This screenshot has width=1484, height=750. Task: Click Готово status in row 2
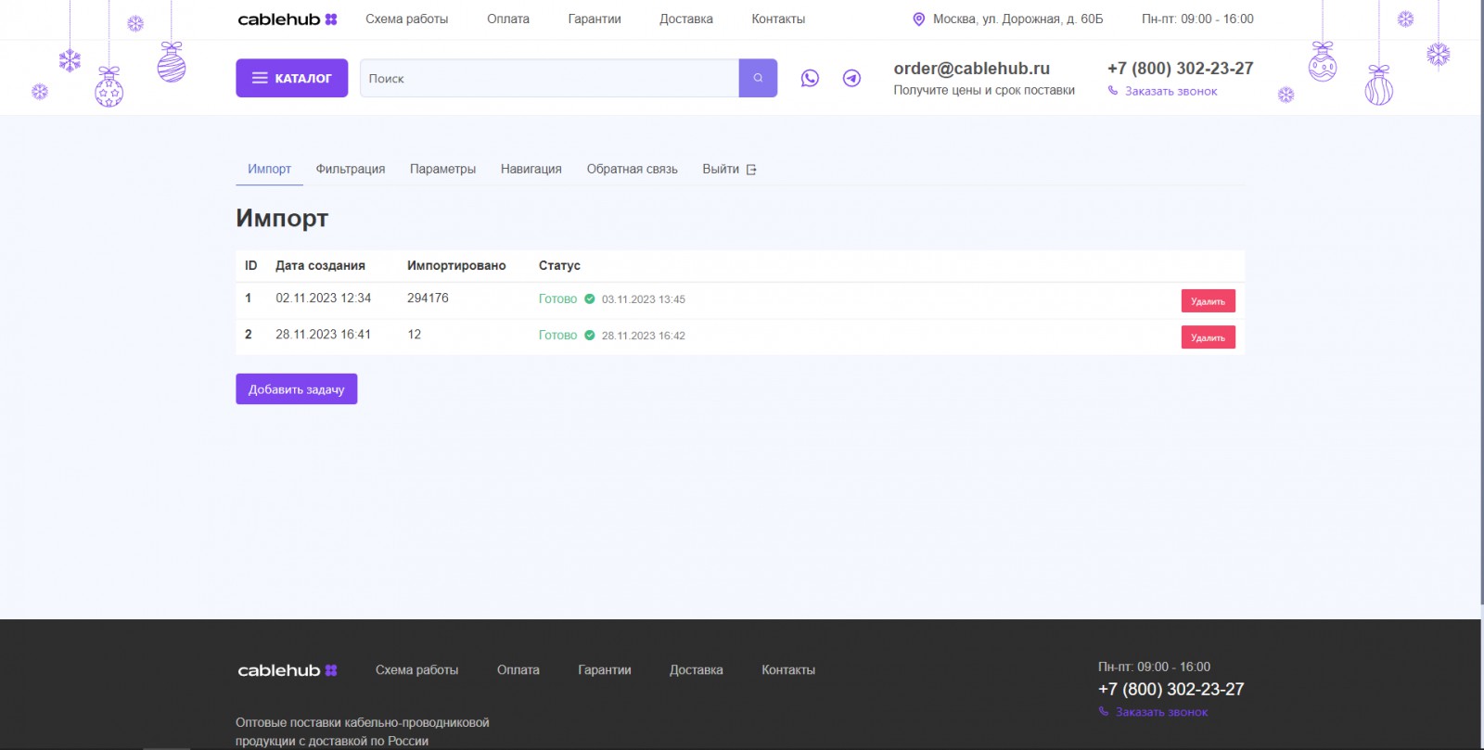click(557, 335)
